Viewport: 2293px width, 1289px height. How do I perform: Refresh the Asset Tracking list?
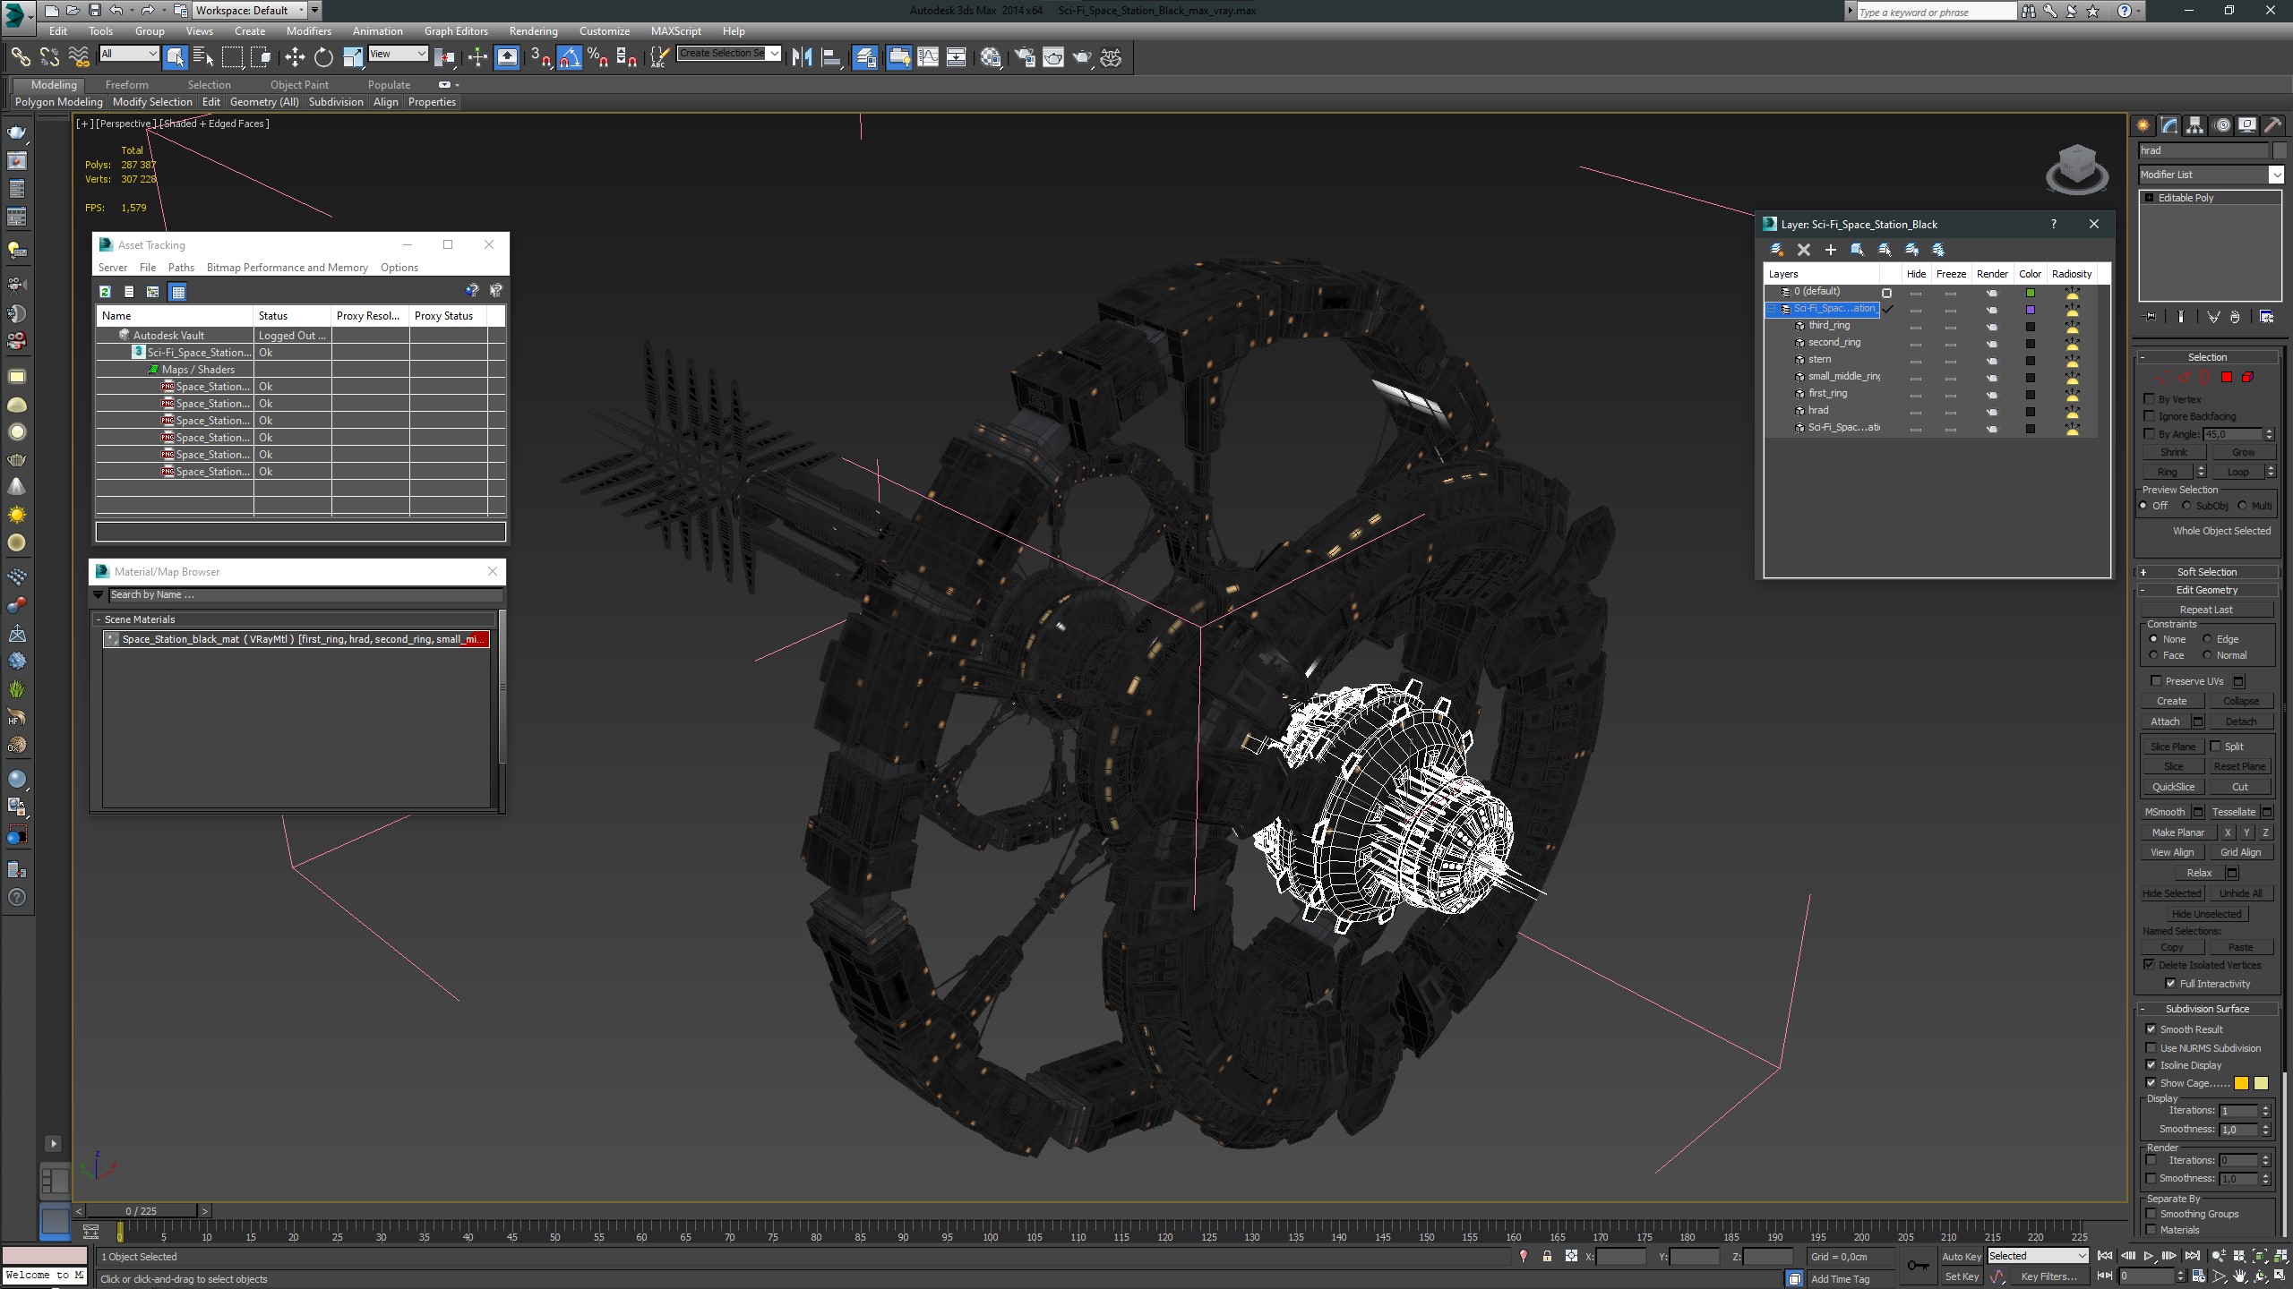pos(105,292)
